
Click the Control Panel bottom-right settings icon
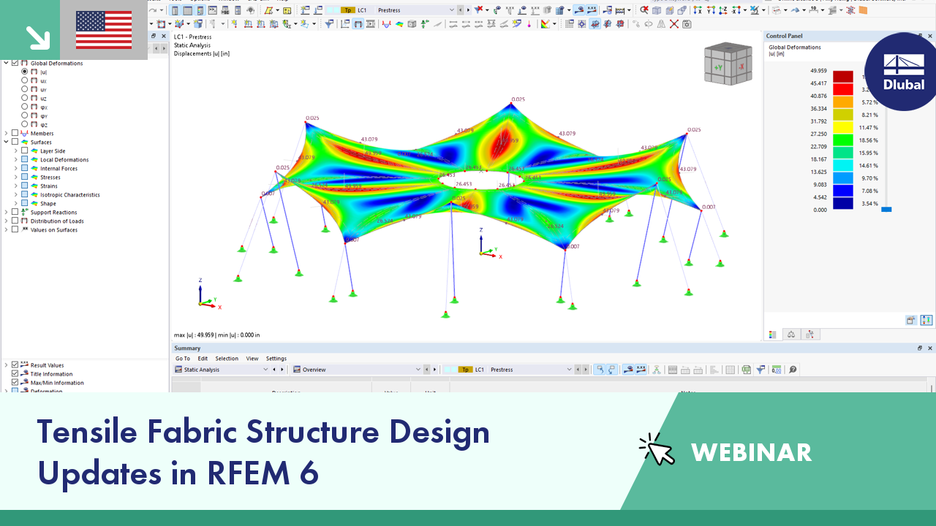click(926, 320)
